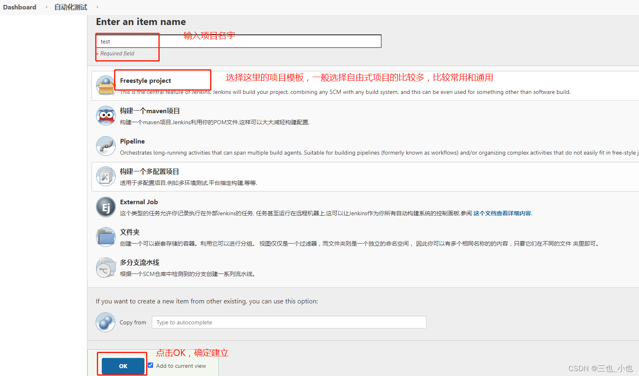
Task: Click the Enter an item name heading
Action: (x=141, y=22)
